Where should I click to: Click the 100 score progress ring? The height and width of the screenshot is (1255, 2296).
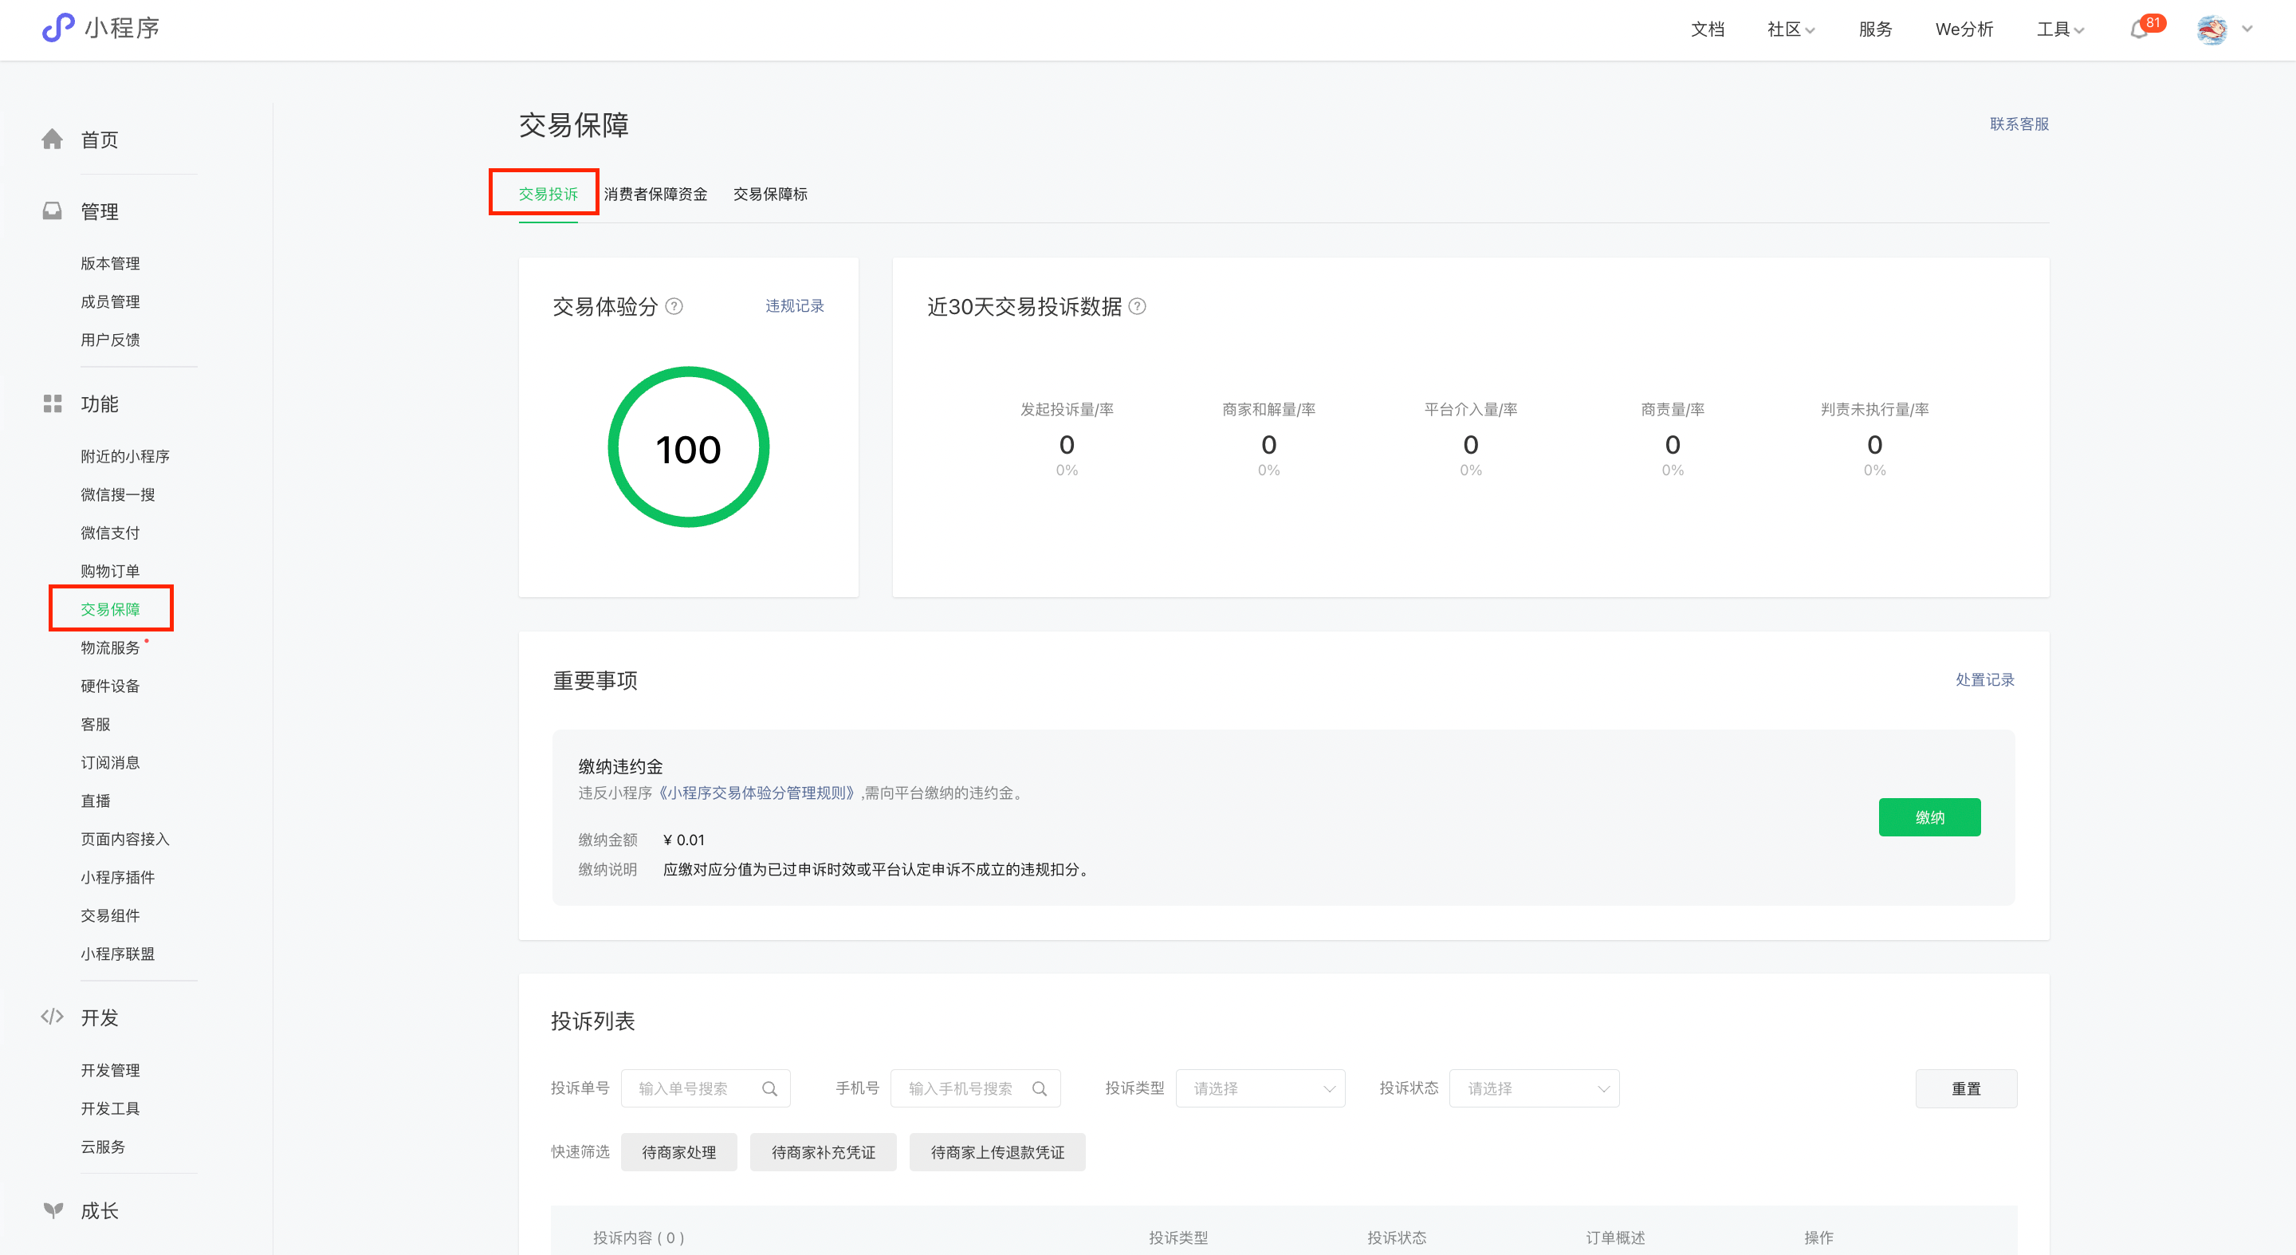coord(688,447)
